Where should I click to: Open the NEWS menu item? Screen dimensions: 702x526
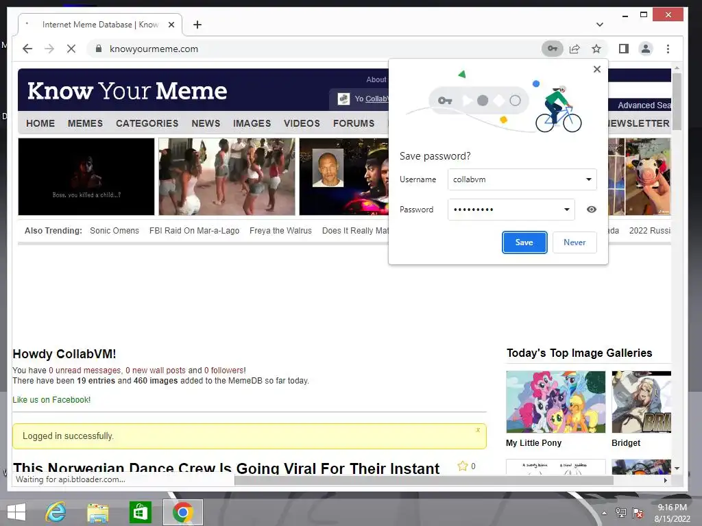tap(206, 123)
